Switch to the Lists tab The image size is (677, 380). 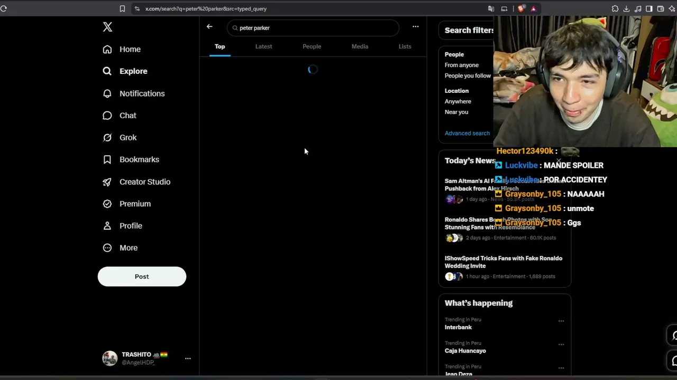point(405,46)
